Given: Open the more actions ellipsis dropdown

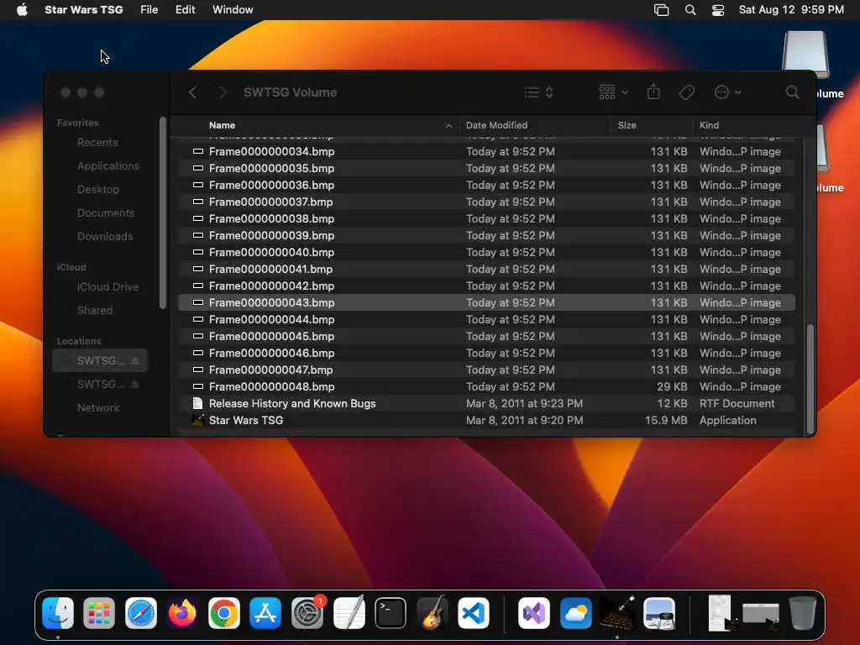Looking at the screenshot, I should 728,92.
